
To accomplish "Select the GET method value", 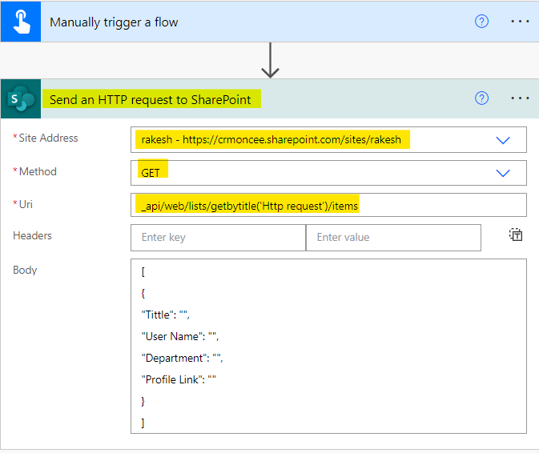I will pyautogui.click(x=151, y=173).
